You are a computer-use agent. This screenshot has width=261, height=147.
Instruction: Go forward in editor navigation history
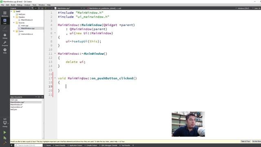[49, 8]
